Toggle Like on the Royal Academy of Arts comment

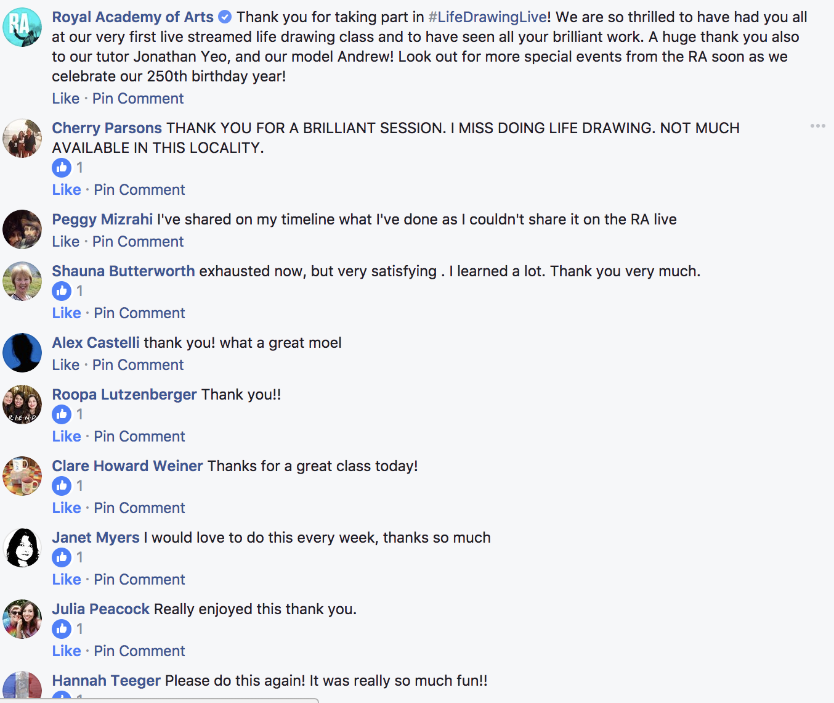click(66, 99)
